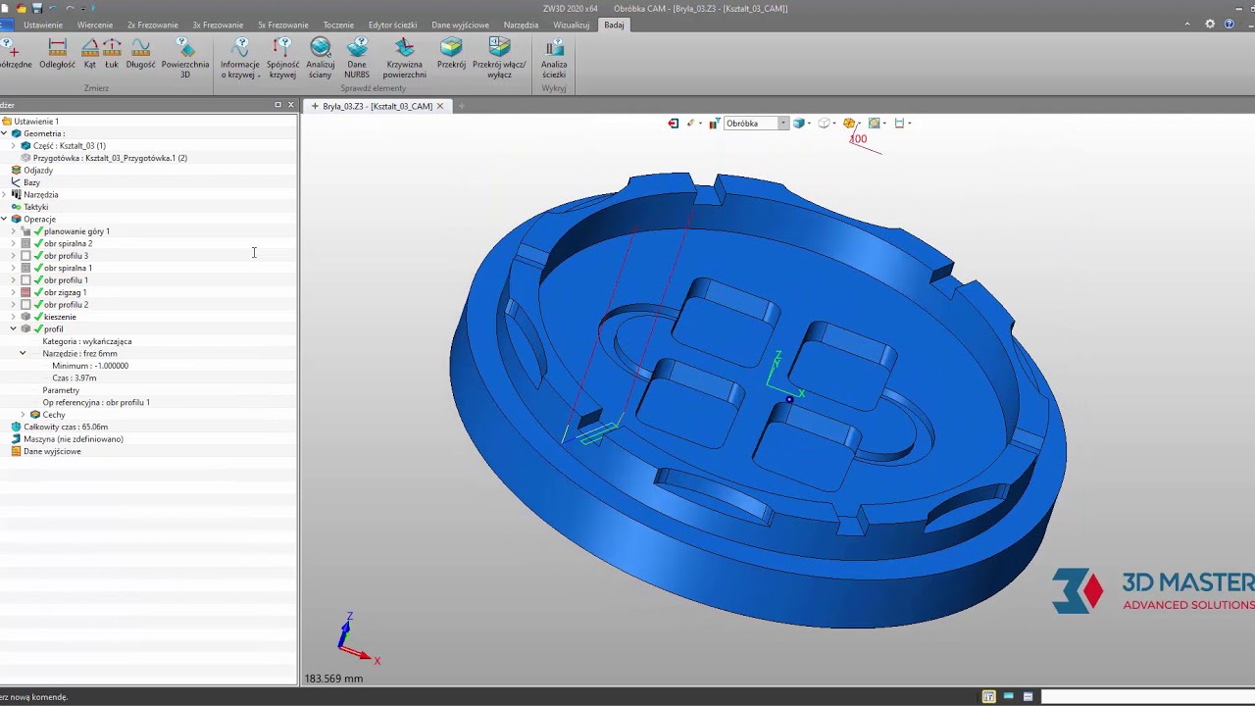Open the help question mark icon
The image size is (1255, 706).
pos(1229,25)
